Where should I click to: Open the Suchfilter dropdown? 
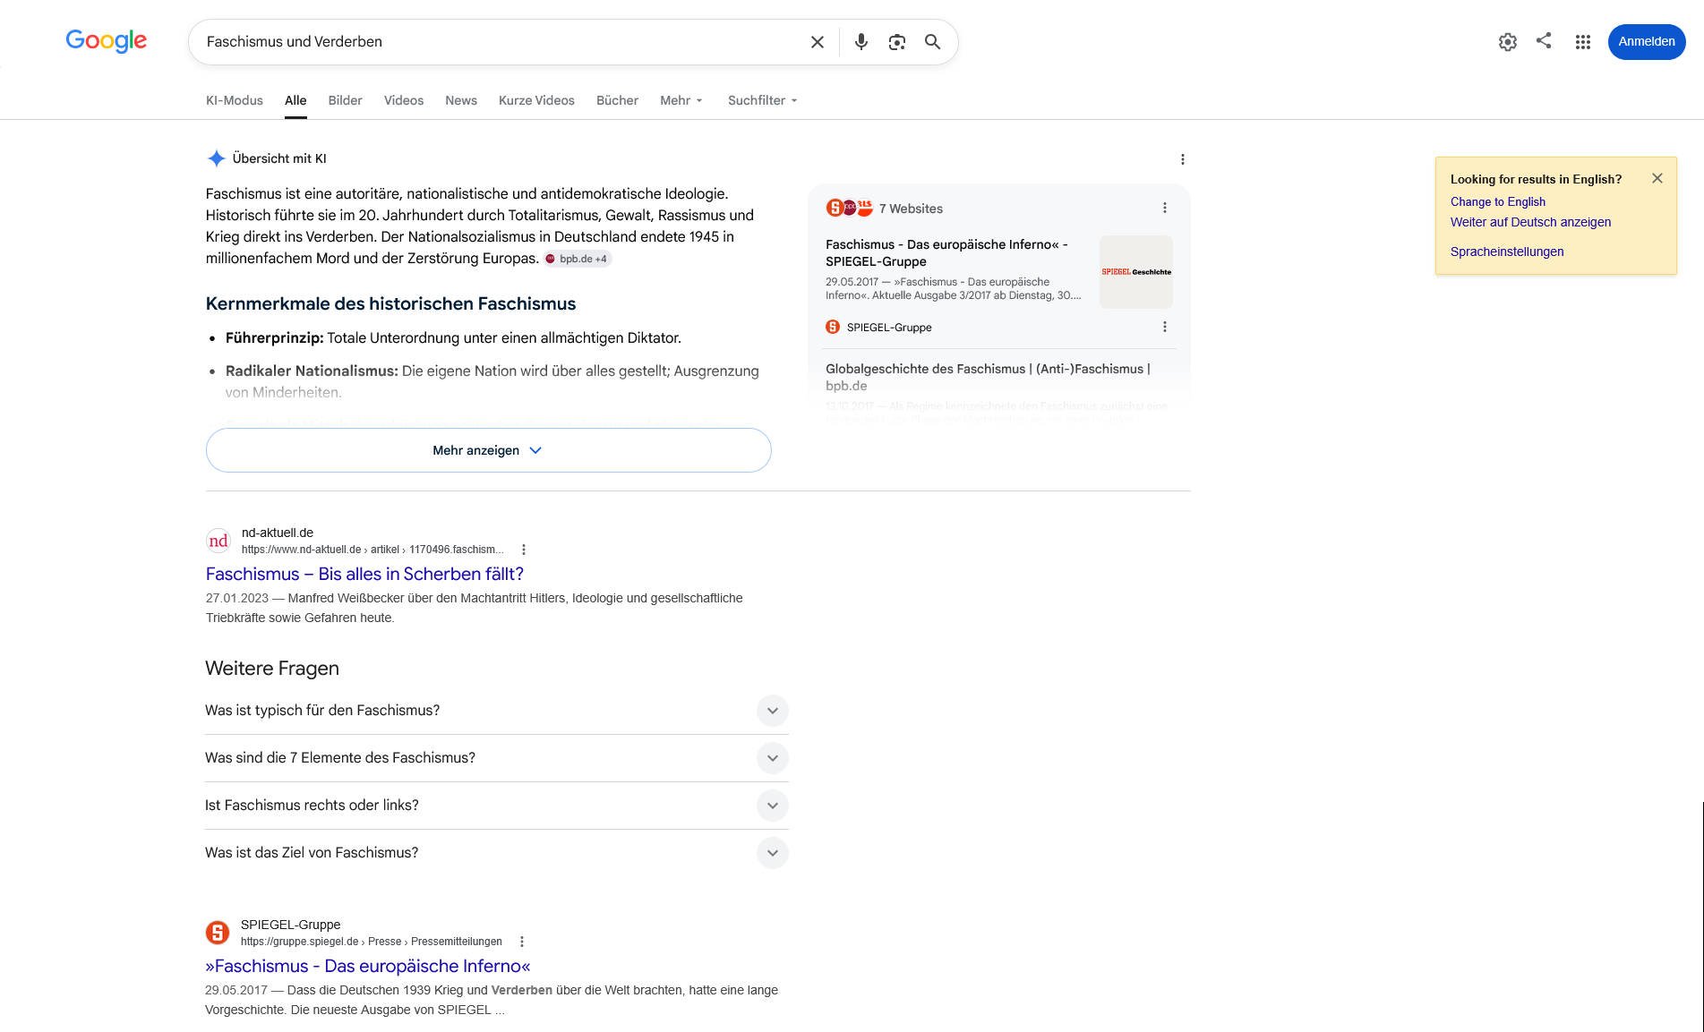(x=763, y=100)
